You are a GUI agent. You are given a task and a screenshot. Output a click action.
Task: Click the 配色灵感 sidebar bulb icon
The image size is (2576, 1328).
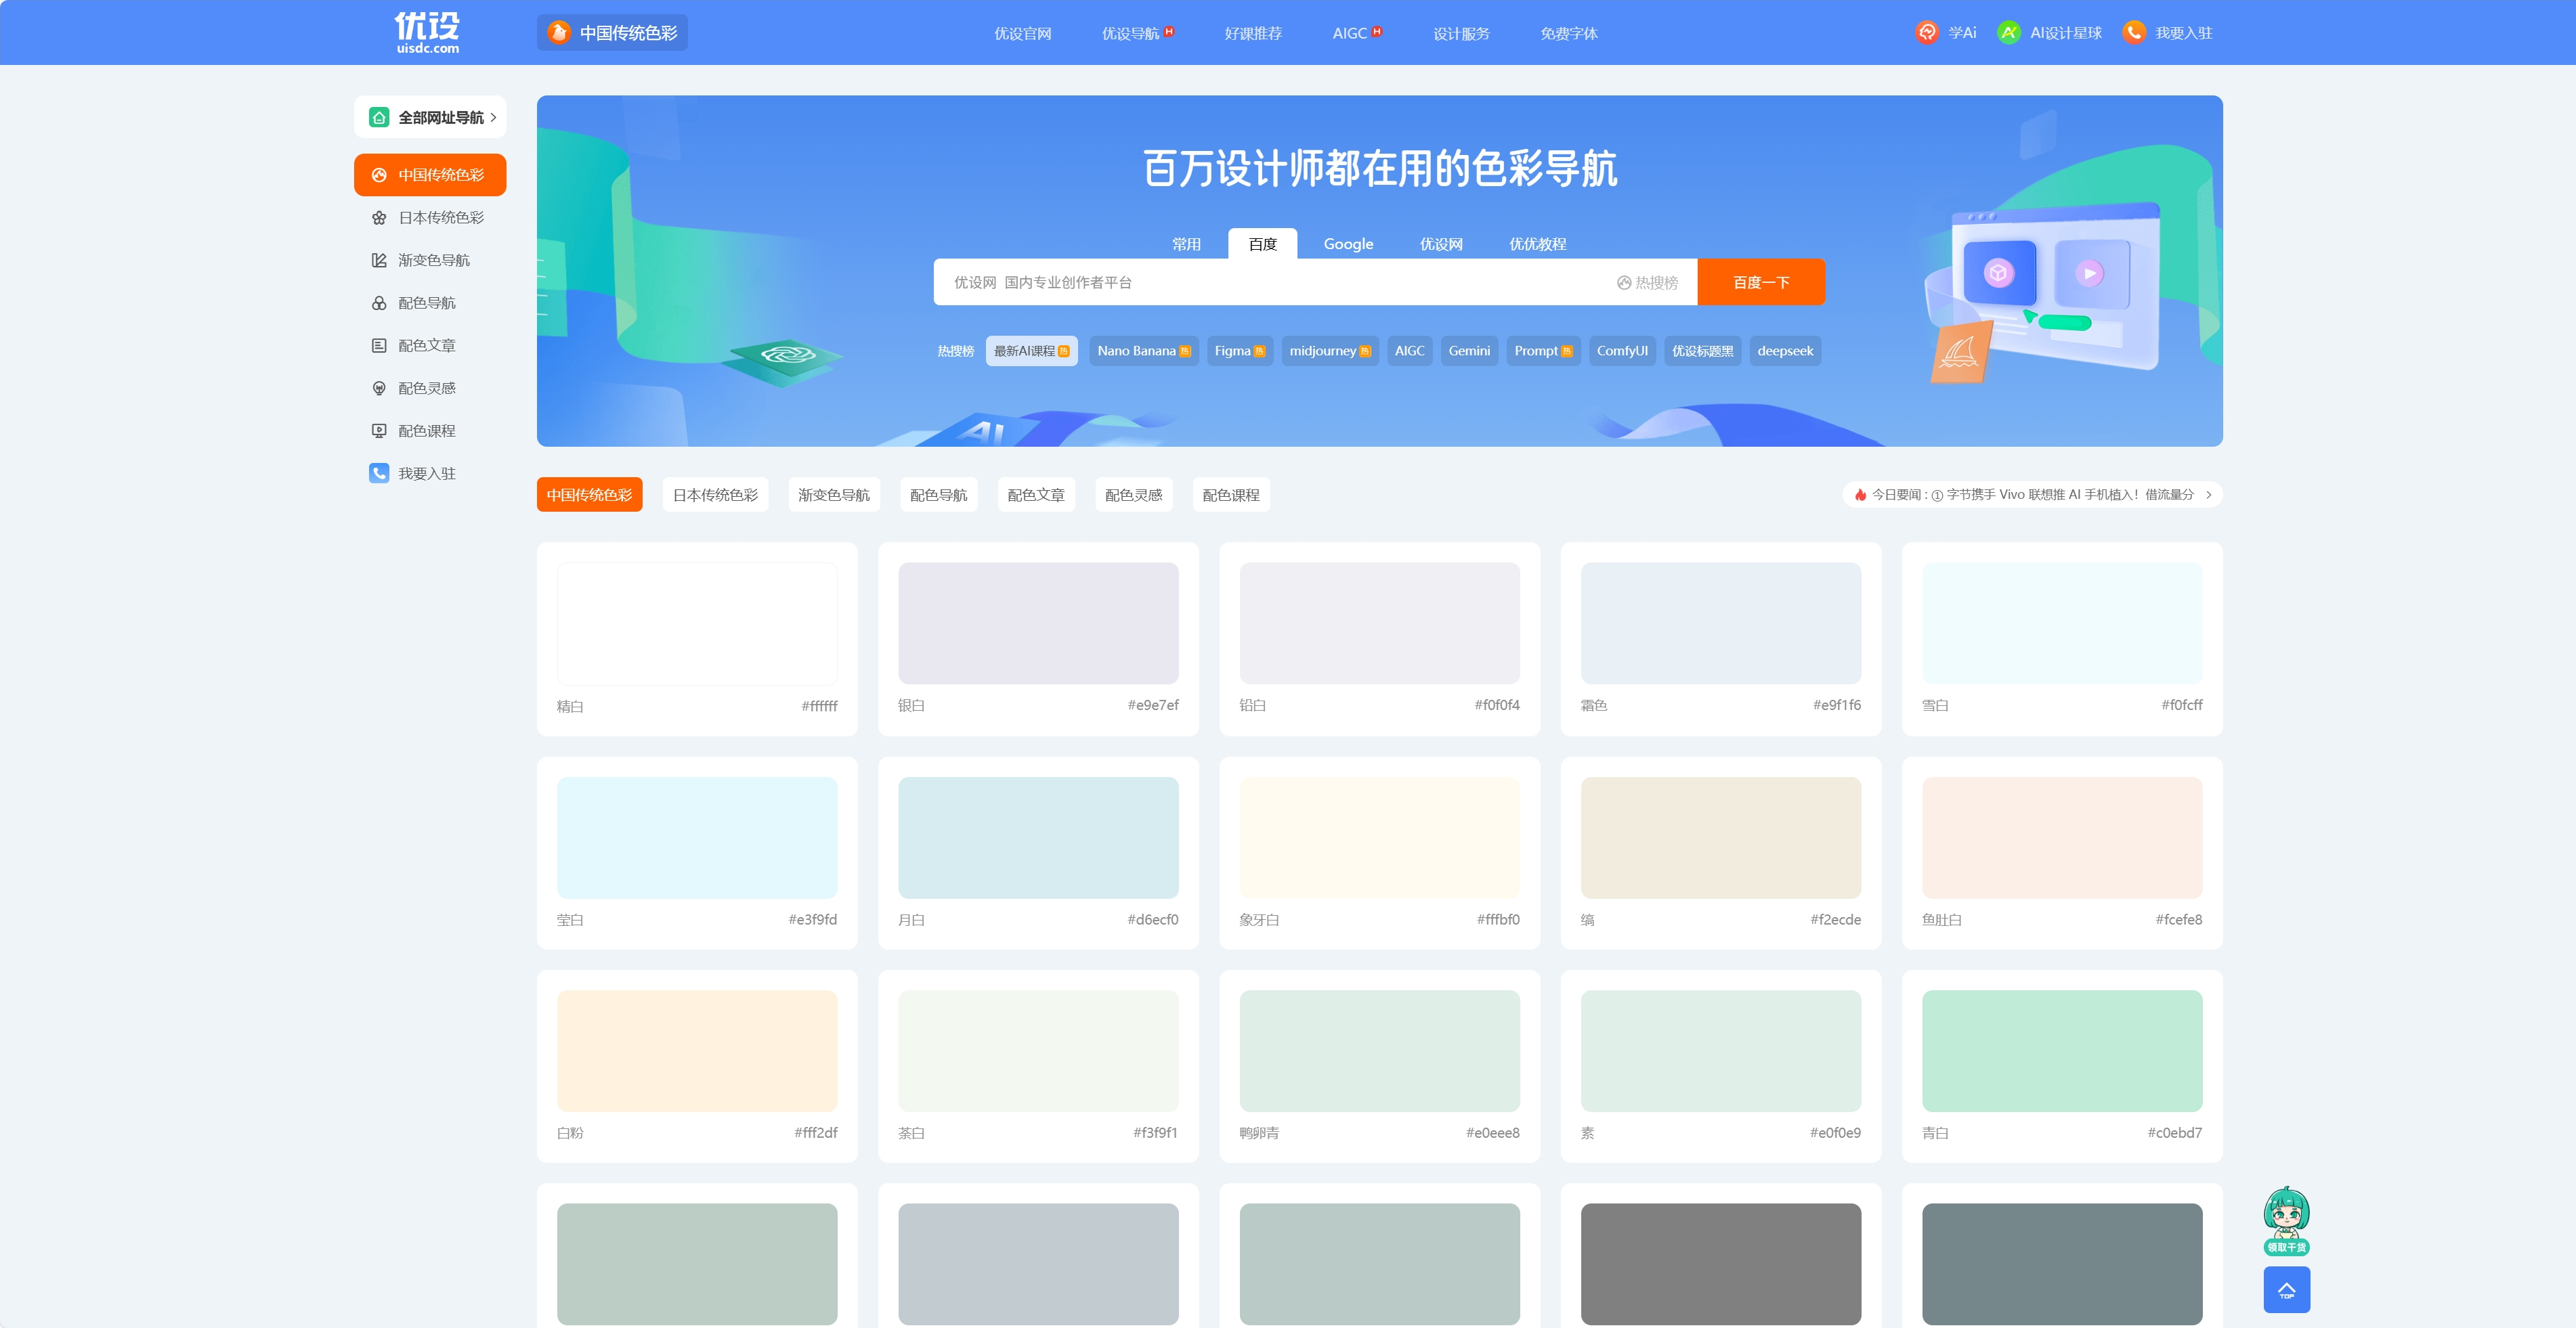coord(379,389)
